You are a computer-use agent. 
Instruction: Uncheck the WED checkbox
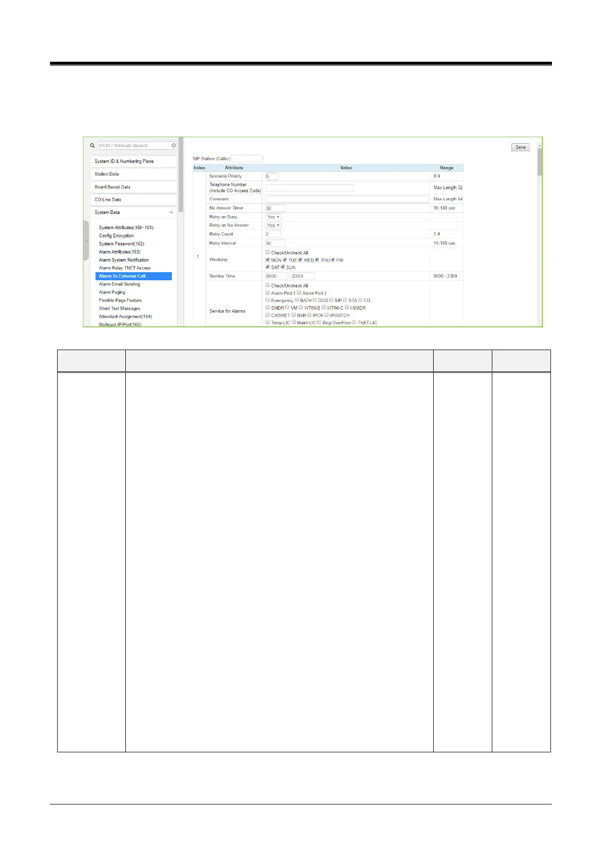pos(300,260)
